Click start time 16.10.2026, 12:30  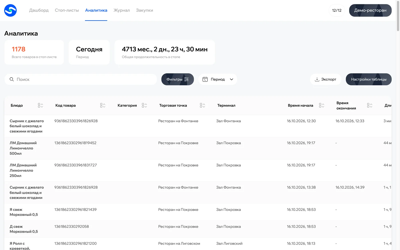(301, 121)
